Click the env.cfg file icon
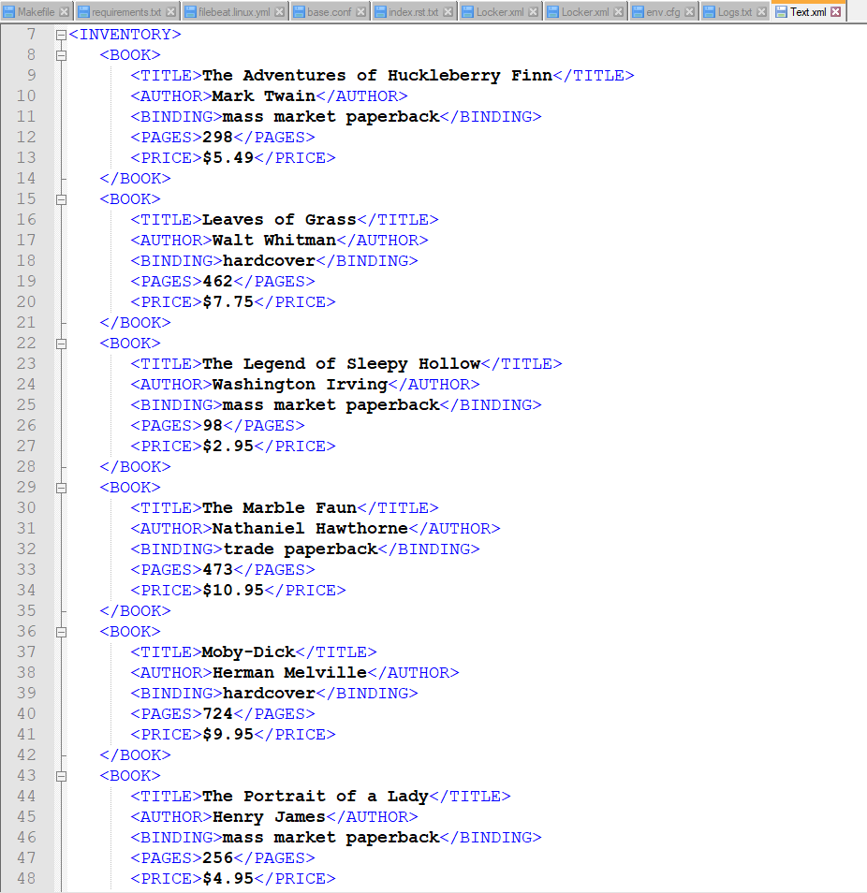 pyautogui.click(x=638, y=12)
